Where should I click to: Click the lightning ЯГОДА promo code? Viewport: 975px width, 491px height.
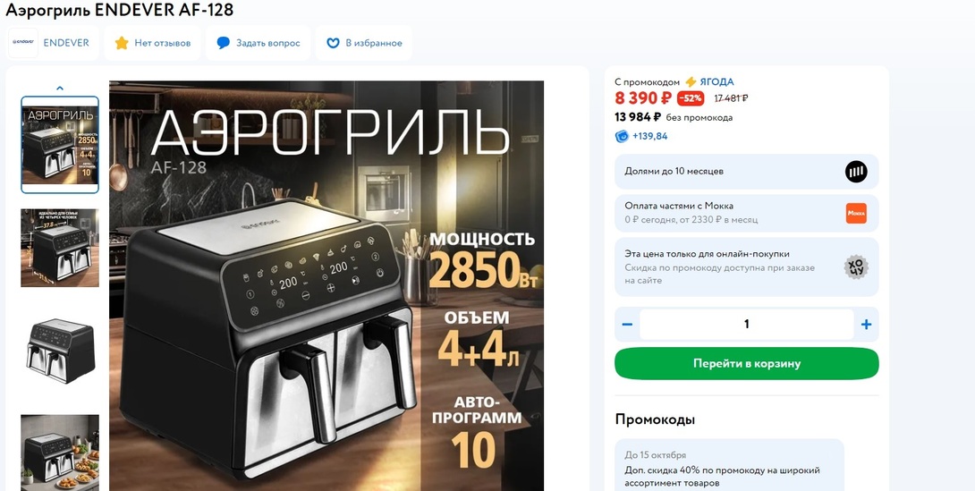click(709, 81)
